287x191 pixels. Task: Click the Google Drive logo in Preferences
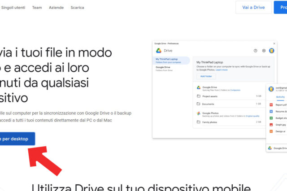click(x=159, y=51)
